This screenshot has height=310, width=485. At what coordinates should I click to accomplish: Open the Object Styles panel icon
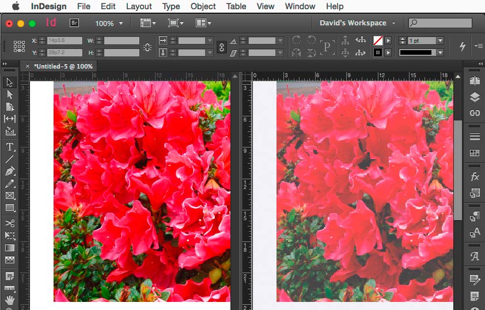(475, 193)
